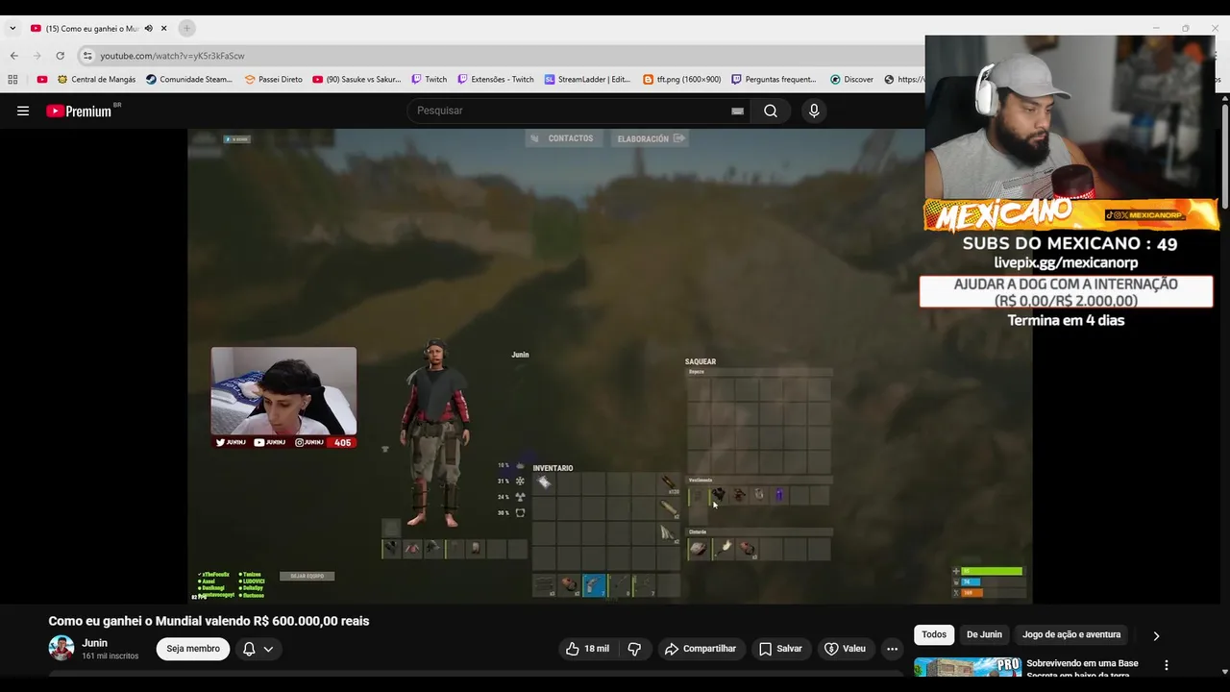Open the YouTube icon-only bookmark
The height and width of the screenshot is (692, 1230).
click(42, 80)
